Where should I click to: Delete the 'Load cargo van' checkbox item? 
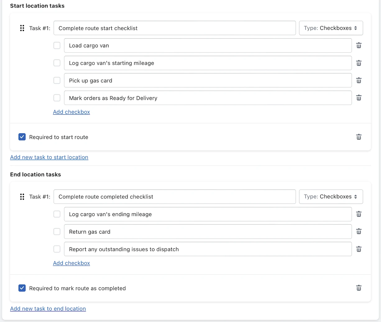pyautogui.click(x=359, y=45)
